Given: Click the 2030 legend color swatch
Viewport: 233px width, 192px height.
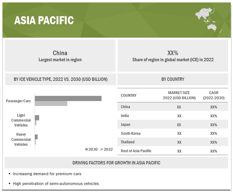Looking at the screenshot, I should [87, 149].
